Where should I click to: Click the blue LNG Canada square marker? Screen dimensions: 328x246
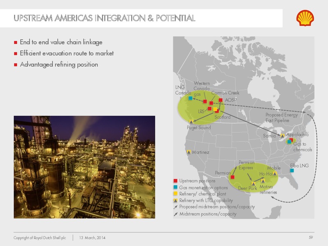(x=190, y=98)
